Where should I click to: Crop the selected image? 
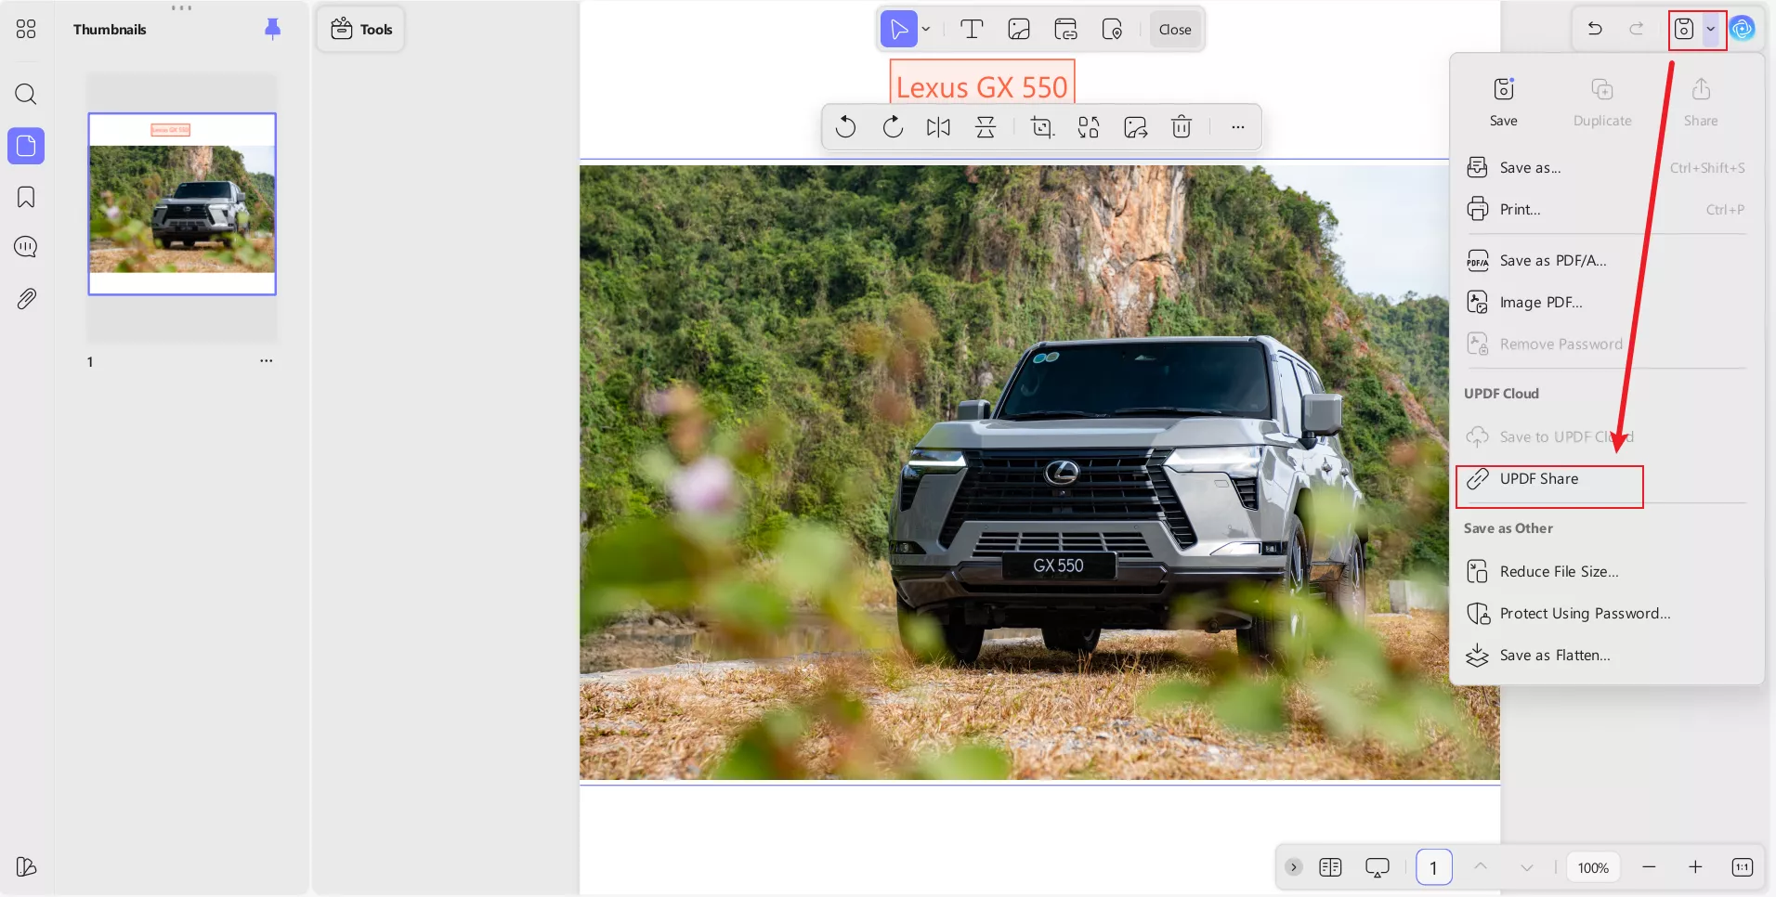coord(1041,127)
